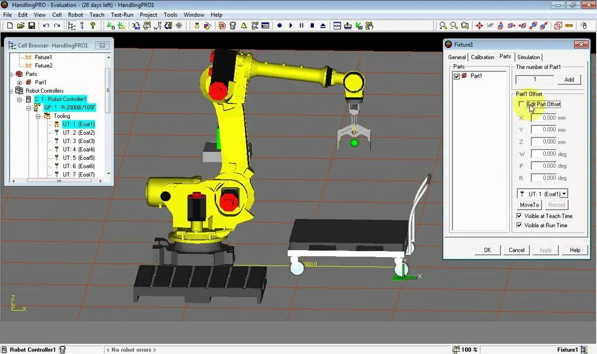The width and height of the screenshot is (597, 354).
Task: Switch to General tab in Fixture1 dialog
Action: (x=457, y=57)
